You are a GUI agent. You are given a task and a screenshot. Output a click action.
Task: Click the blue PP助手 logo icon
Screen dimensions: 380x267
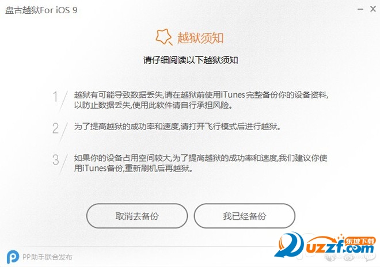point(13,257)
